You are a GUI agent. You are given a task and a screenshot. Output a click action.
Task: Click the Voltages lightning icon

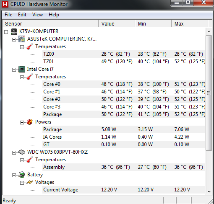click(30, 182)
